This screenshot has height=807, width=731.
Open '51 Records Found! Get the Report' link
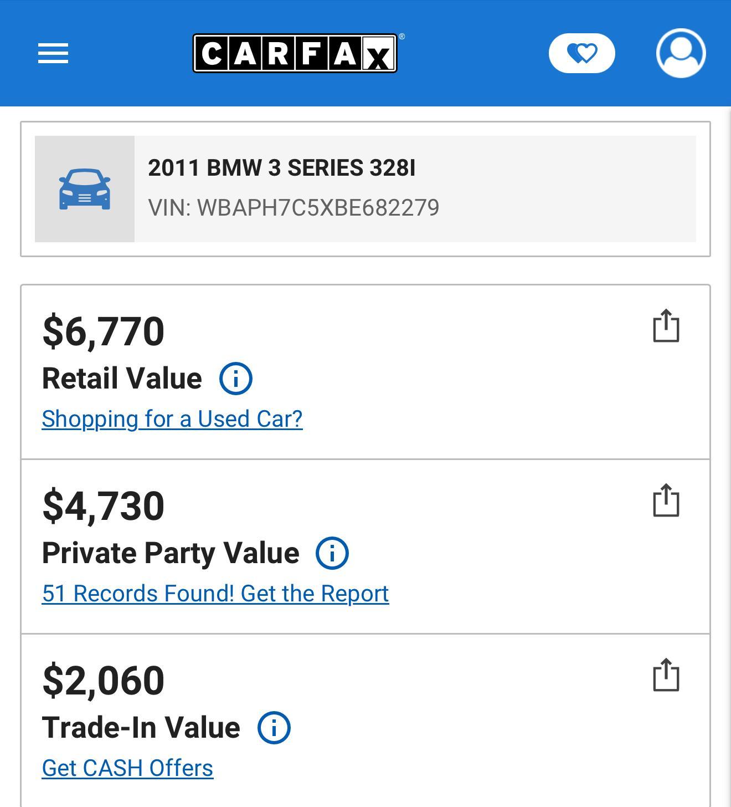click(x=215, y=594)
